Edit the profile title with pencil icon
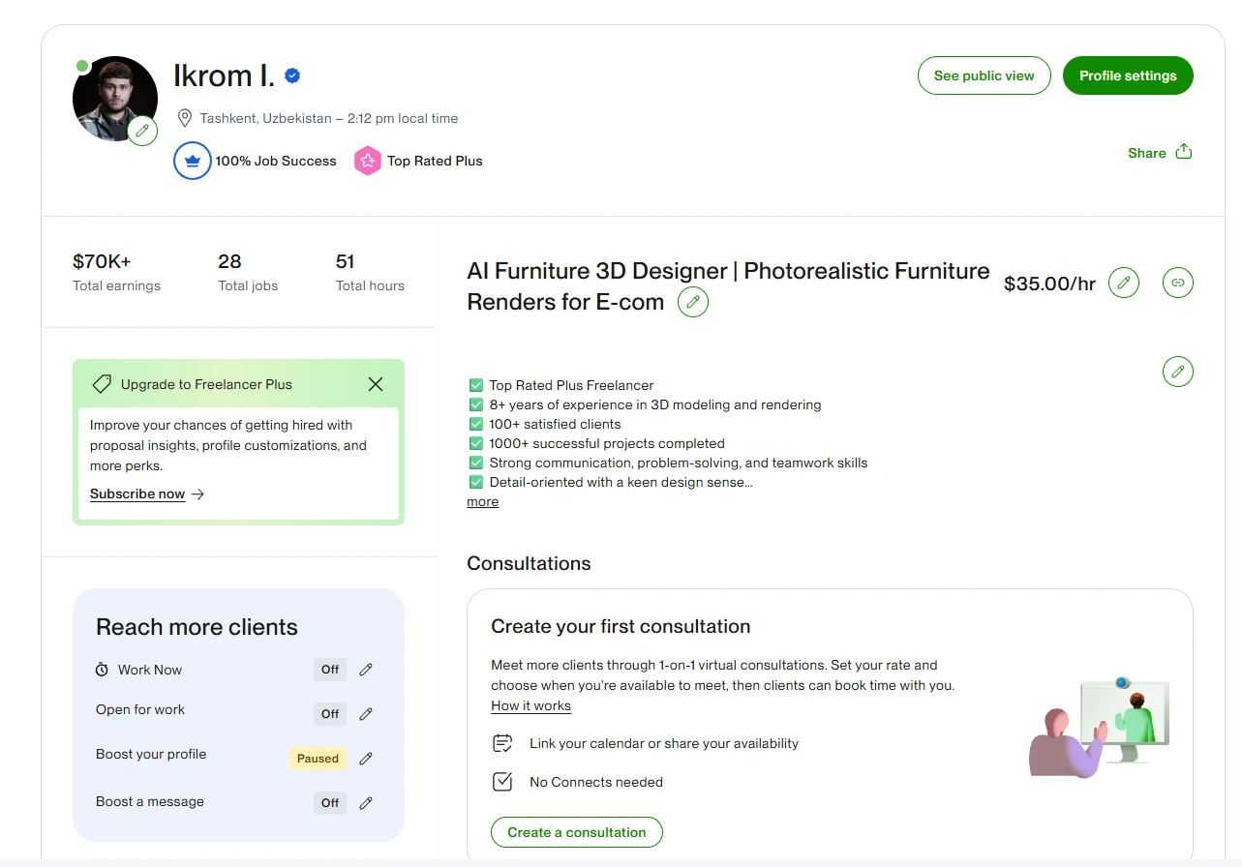 [x=693, y=302]
